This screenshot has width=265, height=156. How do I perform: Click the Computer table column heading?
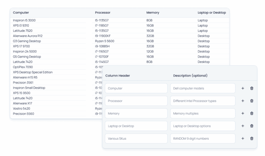[x=21, y=13]
